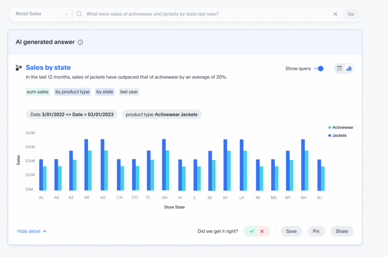Image resolution: width=388 pixels, height=257 pixels.
Task: Open the Retail Sales dataset dropdown
Action: click(x=40, y=14)
